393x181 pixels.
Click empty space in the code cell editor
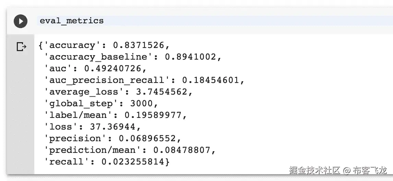[x=248, y=21]
